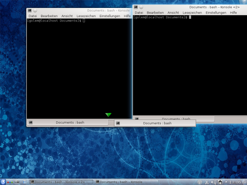Open the KDE Kickoff application launcher
Viewport: 247px width, 185px height.
(x=3, y=182)
